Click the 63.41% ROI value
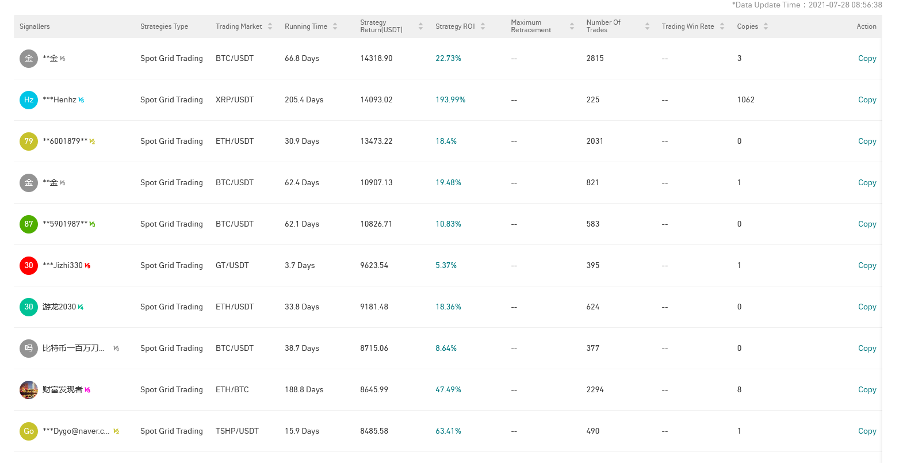The height and width of the screenshot is (463, 903). (448, 431)
